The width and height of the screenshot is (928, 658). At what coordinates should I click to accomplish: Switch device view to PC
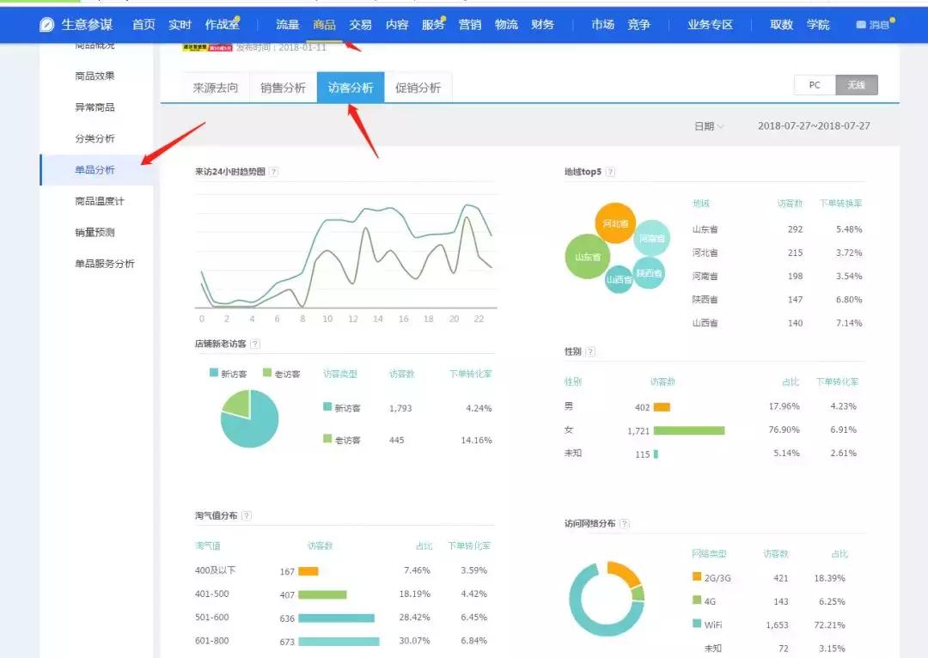[815, 85]
